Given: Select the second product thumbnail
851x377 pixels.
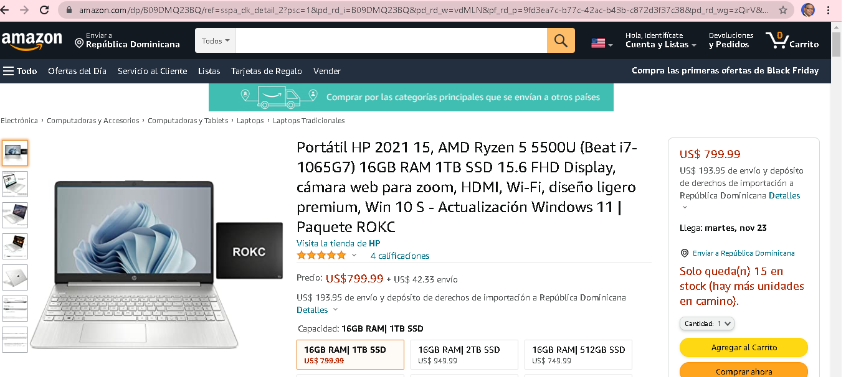Looking at the screenshot, I should 15,184.
